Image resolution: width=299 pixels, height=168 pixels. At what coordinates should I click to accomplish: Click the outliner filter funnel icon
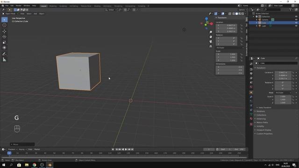[290, 9]
